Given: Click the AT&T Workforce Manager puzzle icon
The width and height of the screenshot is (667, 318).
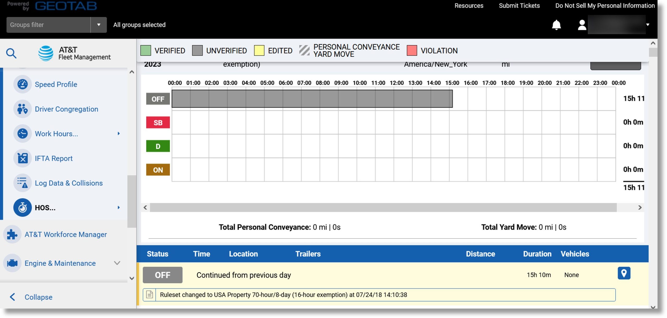Looking at the screenshot, I should (x=12, y=234).
